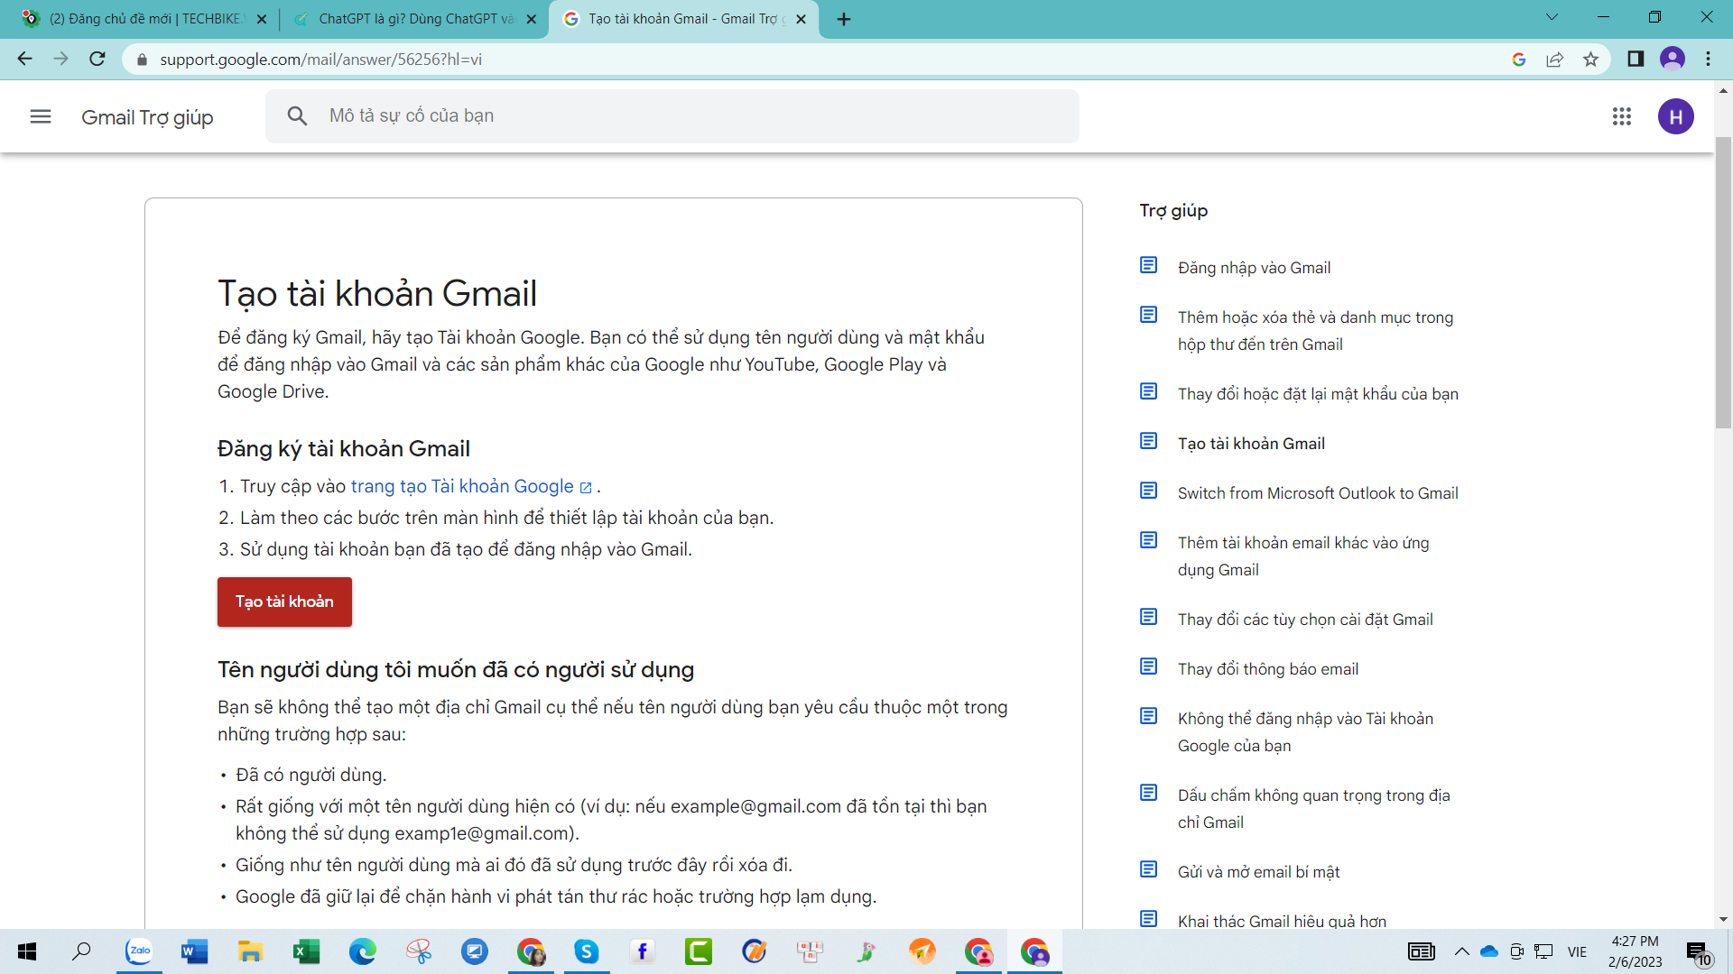The image size is (1733, 974).
Task: Open Thay đổi hoặc đặt lại mật khẩu article
Action: click(x=1318, y=394)
